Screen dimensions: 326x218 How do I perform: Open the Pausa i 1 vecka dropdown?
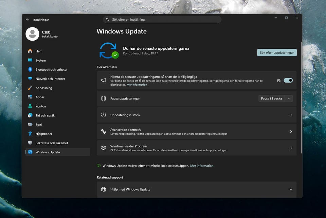tap(275, 99)
